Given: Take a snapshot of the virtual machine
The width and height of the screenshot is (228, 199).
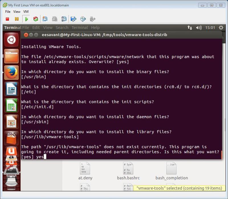Looking at the screenshot, I should tap(45, 19).
